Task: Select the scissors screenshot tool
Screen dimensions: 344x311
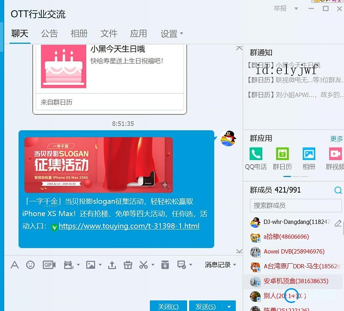Action: [x=144, y=265]
